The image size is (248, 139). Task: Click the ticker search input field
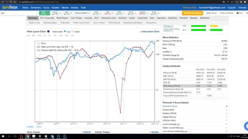19,13
